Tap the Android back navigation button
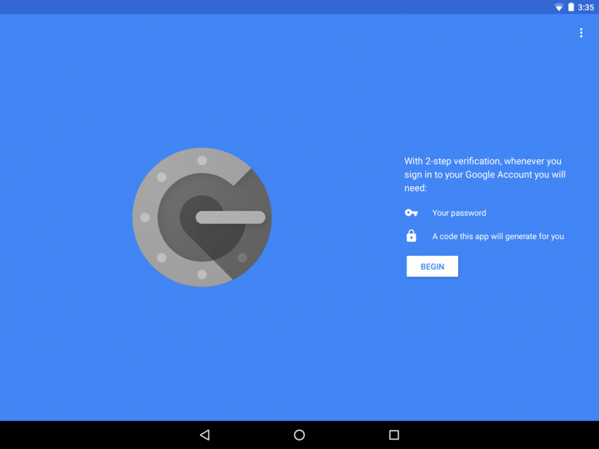Screen dimensions: 599x449 (205, 435)
